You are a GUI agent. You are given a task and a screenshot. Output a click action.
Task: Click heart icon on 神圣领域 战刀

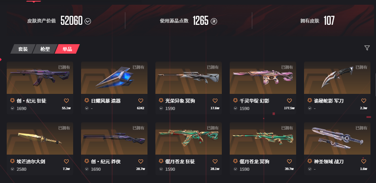[364, 161]
